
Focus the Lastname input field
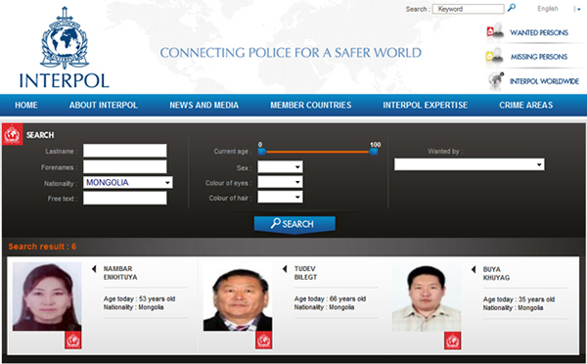(x=125, y=151)
